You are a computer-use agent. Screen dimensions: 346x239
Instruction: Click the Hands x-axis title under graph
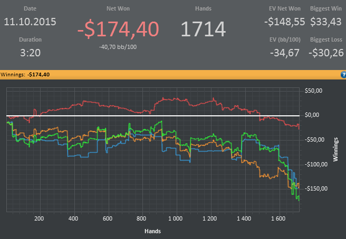pyautogui.click(x=153, y=231)
